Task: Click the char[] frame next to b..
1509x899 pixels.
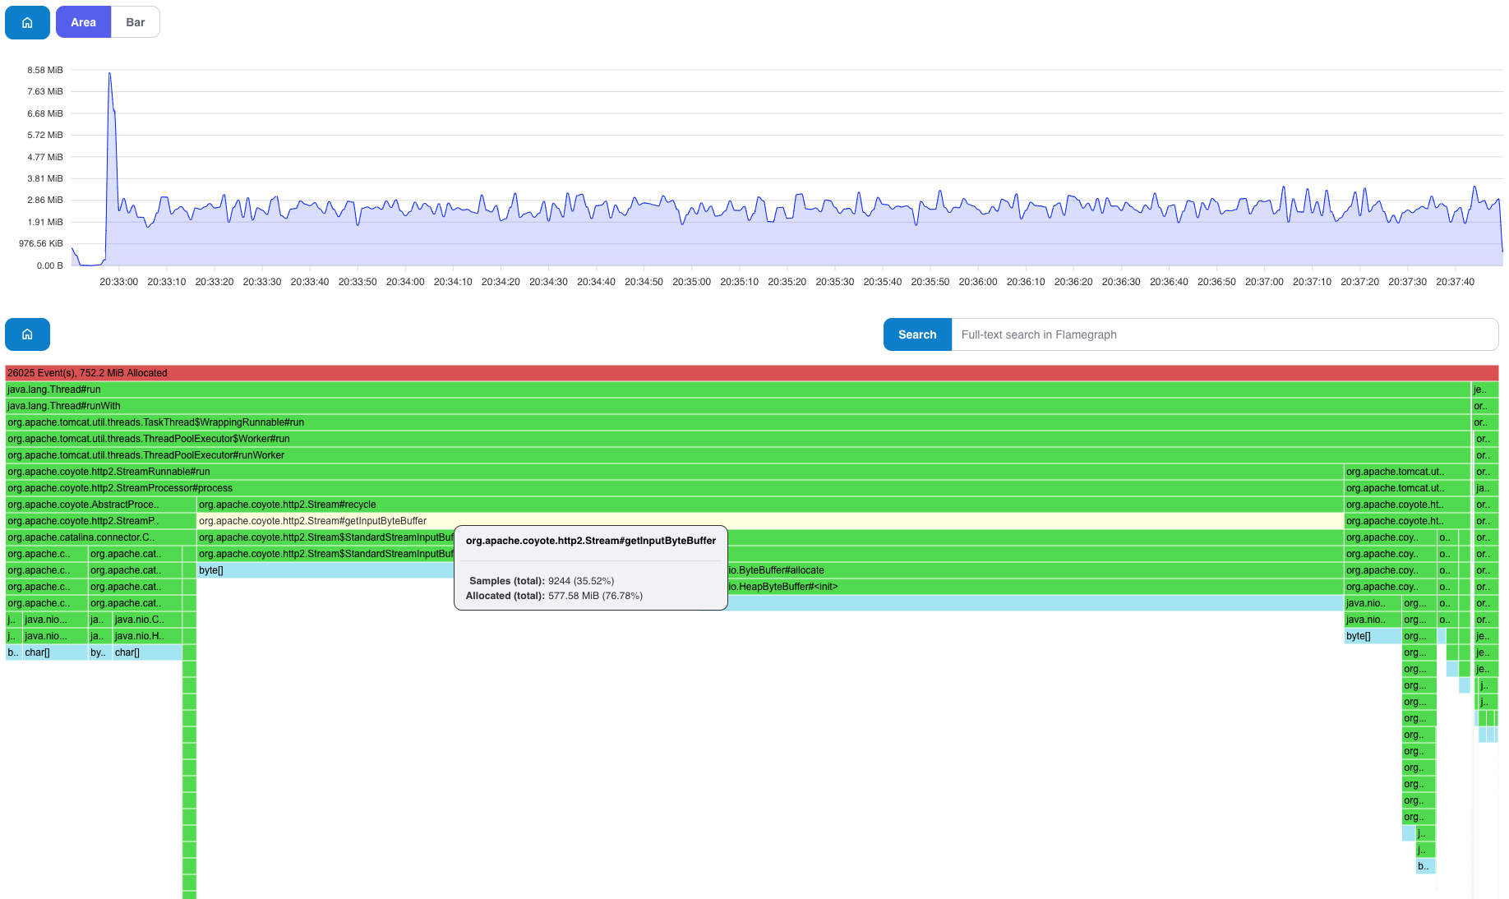Action: [55, 652]
